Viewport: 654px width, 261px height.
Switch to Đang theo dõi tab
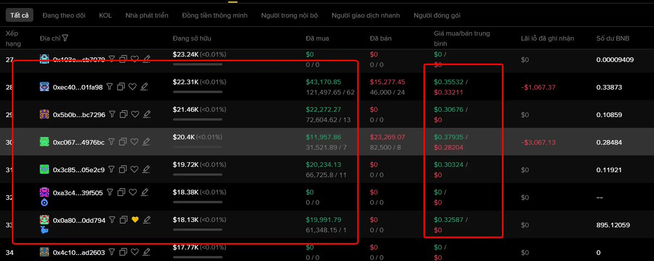point(64,15)
